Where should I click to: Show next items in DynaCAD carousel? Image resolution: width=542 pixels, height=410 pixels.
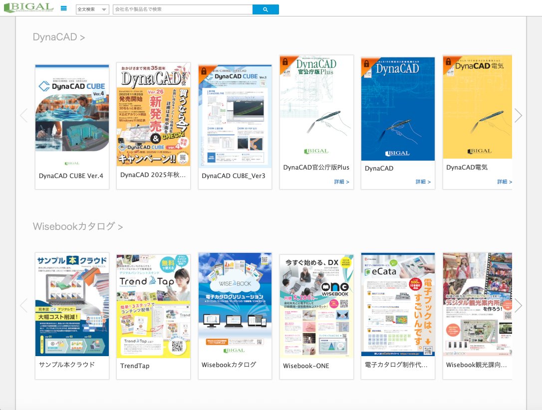pos(518,115)
